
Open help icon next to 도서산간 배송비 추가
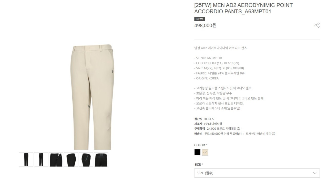[x=274, y=134]
